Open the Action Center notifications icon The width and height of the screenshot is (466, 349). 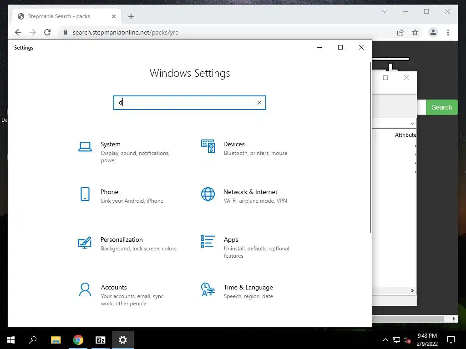pyautogui.click(x=451, y=340)
